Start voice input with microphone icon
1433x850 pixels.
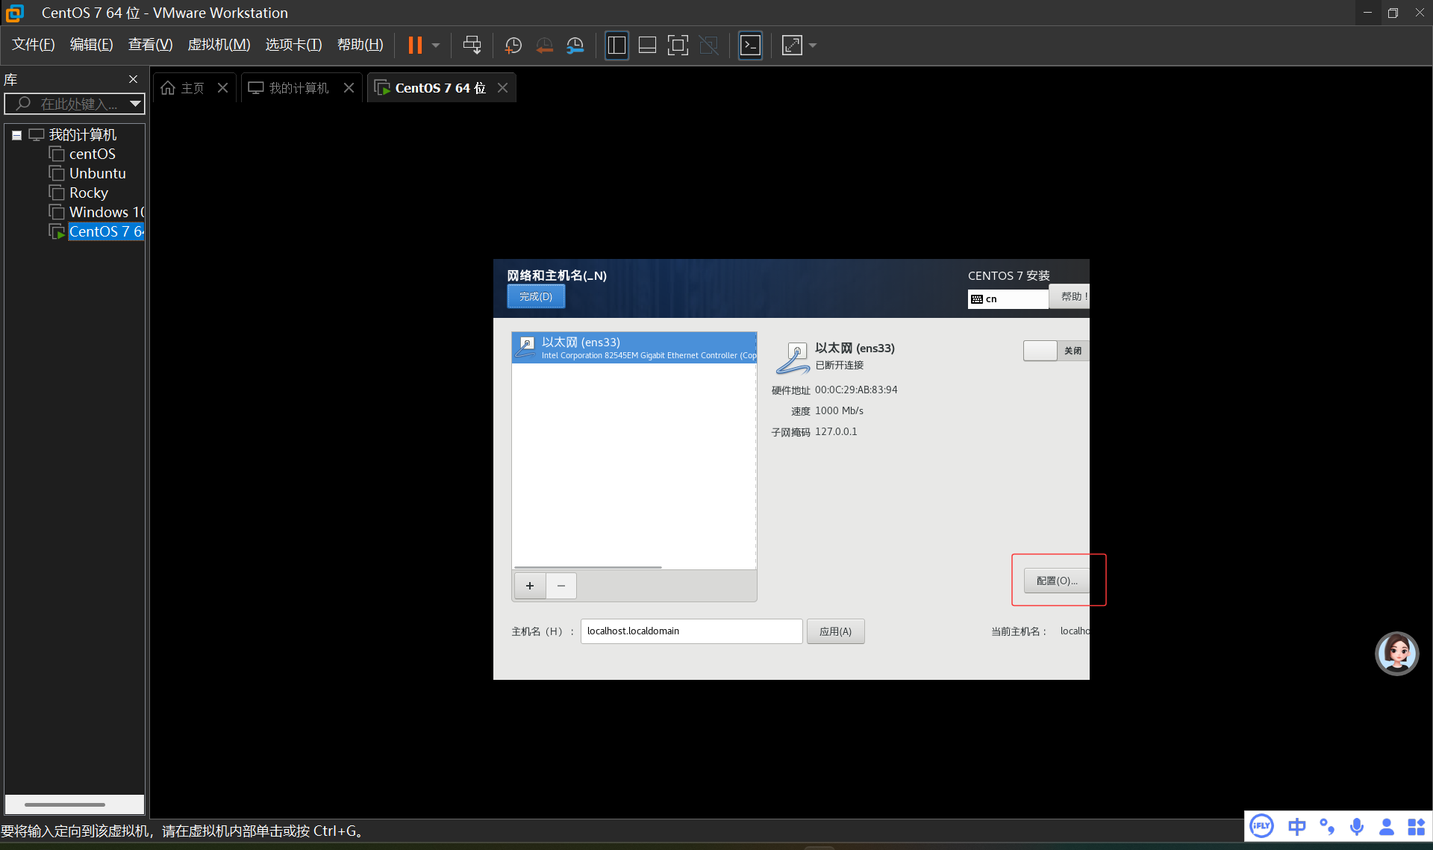[x=1357, y=827]
